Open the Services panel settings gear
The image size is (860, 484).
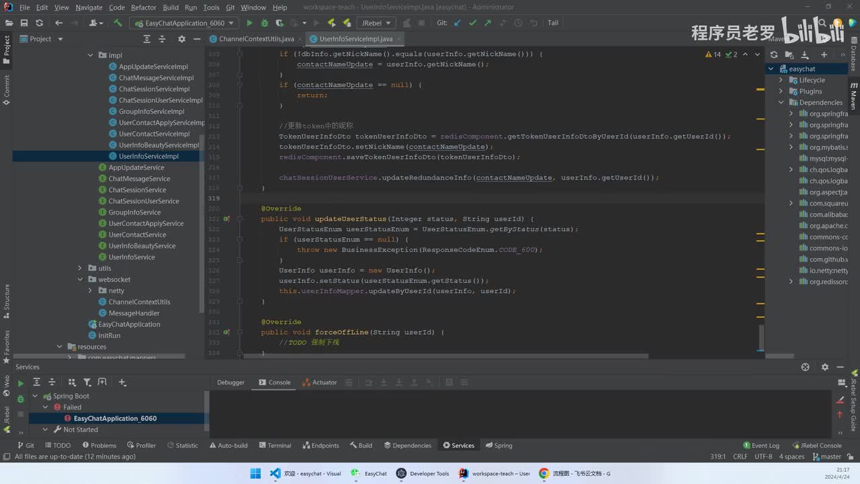[824, 367]
